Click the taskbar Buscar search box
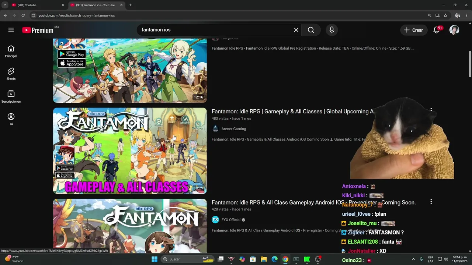The height and width of the screenshot is (265, 472). click(x=188, y=259)
